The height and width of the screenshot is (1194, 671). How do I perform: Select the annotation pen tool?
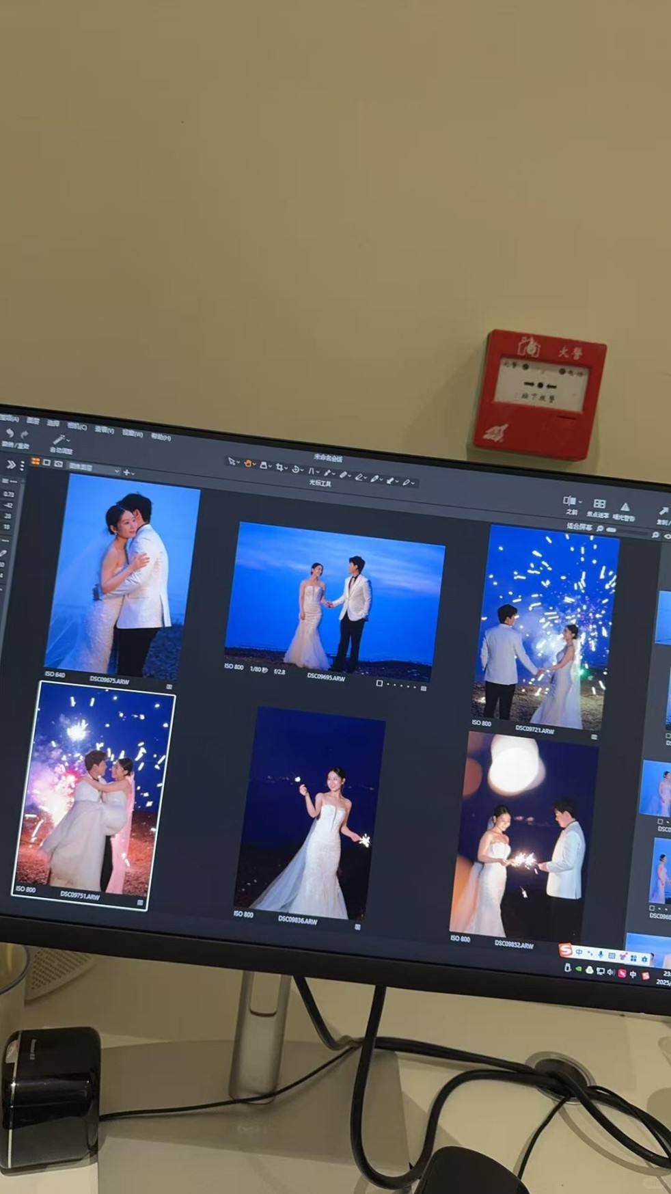click(406, 483)
